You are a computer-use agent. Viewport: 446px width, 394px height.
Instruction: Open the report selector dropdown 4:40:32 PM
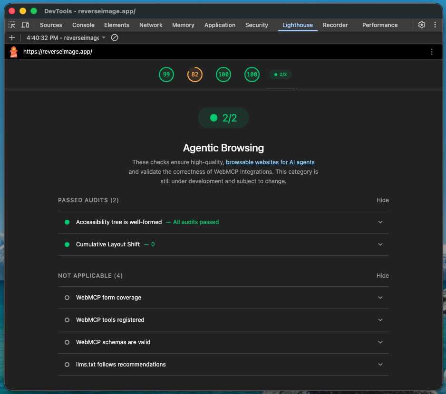click(x=66, y=38)
